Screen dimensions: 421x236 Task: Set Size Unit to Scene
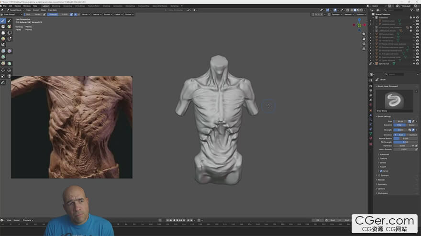(411, 125)
